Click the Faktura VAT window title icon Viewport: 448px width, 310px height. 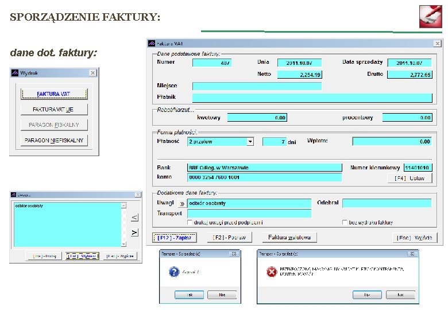point(152,44)
